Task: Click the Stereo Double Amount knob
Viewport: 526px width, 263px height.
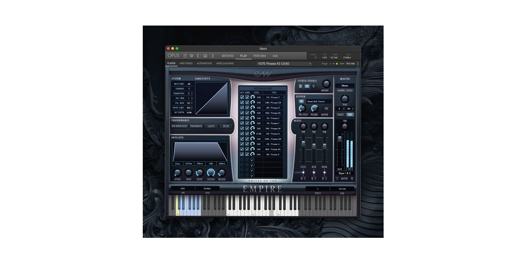Action: [326, 84]
